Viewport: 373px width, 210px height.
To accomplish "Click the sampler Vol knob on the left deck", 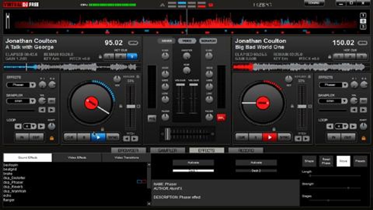I will coord(42,101).
